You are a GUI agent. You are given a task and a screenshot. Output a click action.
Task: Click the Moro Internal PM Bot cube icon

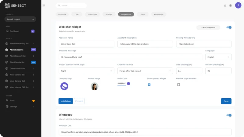(x=7, y=87)
